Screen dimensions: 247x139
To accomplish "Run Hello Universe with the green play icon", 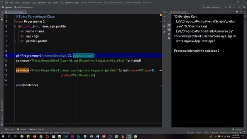I will (226, 7).
